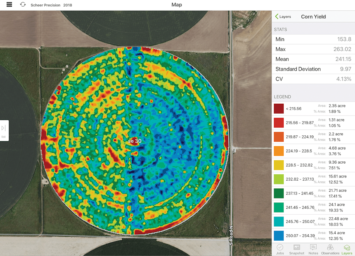The height and width of the screenshot is (256, 355).
Task: Open the hamburger menu
Action: (9, 5)
